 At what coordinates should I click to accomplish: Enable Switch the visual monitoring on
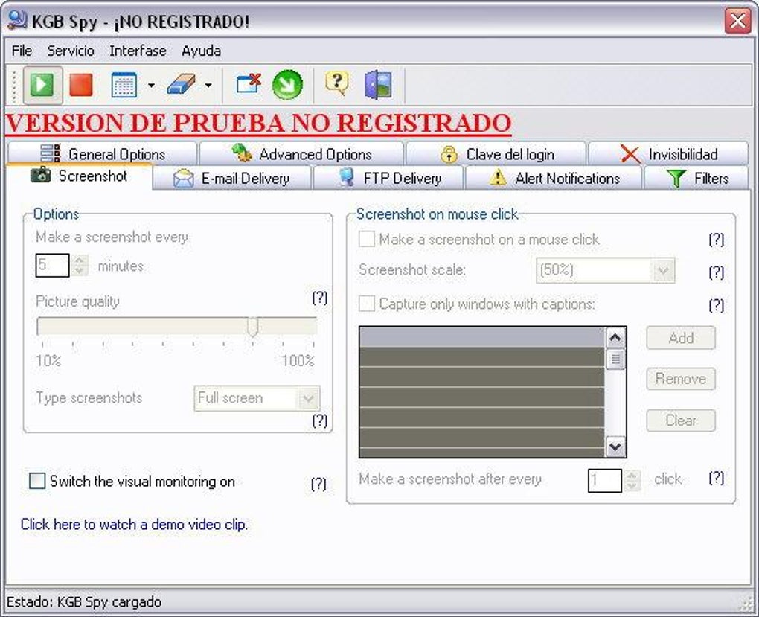pyautogui.click(x=38, y=482)
